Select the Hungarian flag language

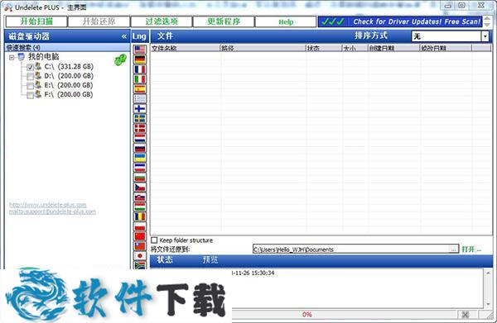click(140, 207)
